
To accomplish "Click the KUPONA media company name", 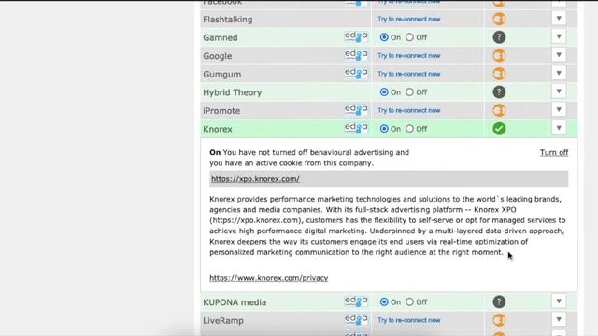I will point(235,302).
